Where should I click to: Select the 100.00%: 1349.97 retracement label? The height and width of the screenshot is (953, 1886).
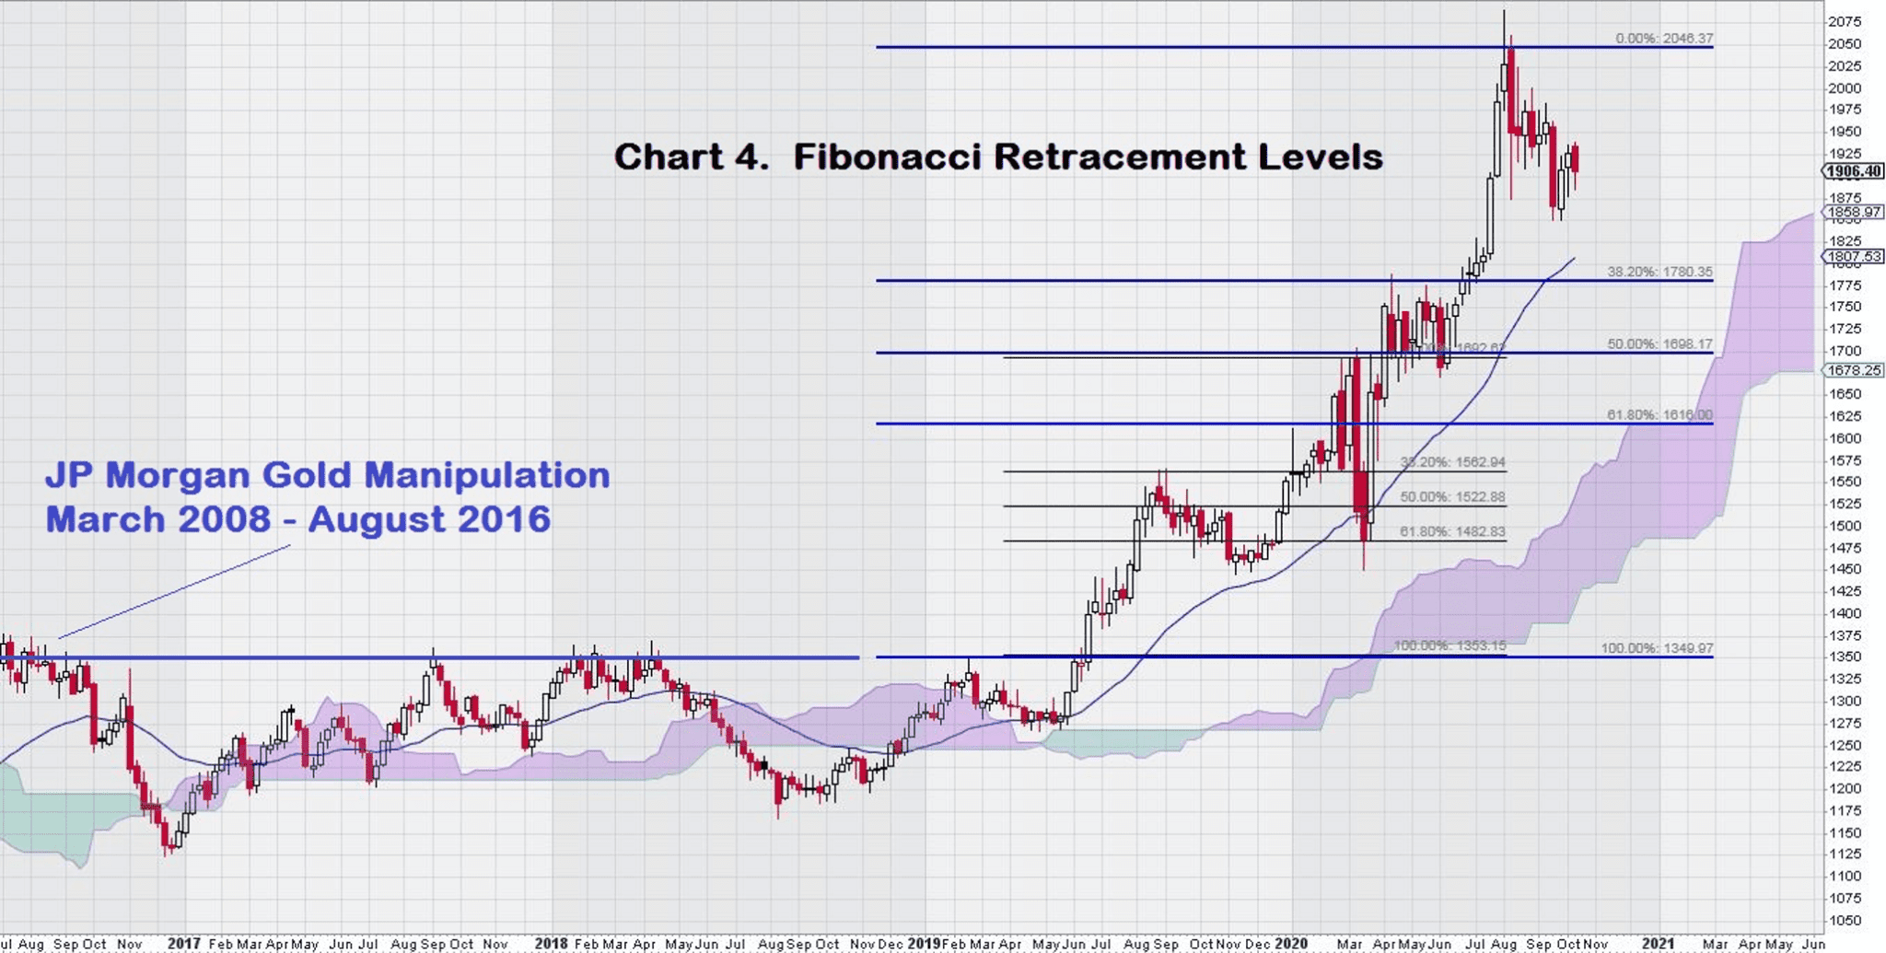(x=1657, y=648)
